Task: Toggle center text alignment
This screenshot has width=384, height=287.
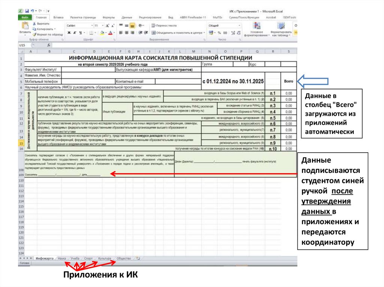Action: (x=127, y=33)
